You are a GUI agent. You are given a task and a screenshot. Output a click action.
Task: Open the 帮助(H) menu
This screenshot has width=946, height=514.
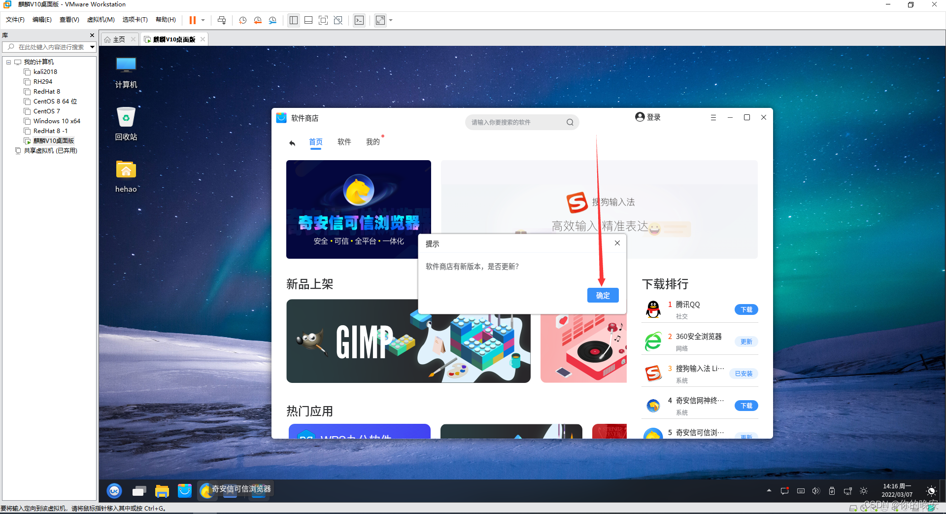pyautogui.click(x=166, y=20)
